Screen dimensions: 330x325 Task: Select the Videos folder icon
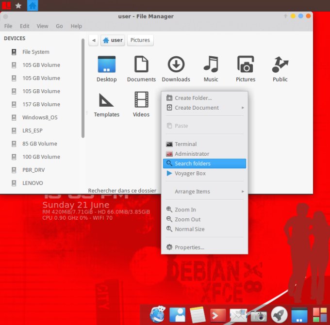[141, 100]
